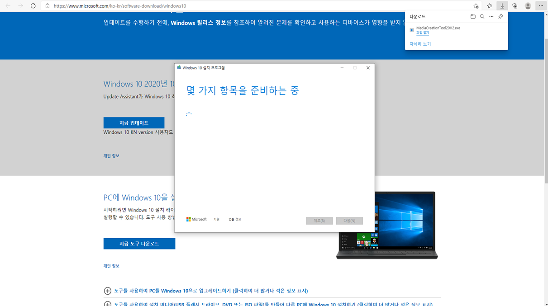Click the profile avatar icon
Viewport: 548px width, 306px height.
[528, 6]
